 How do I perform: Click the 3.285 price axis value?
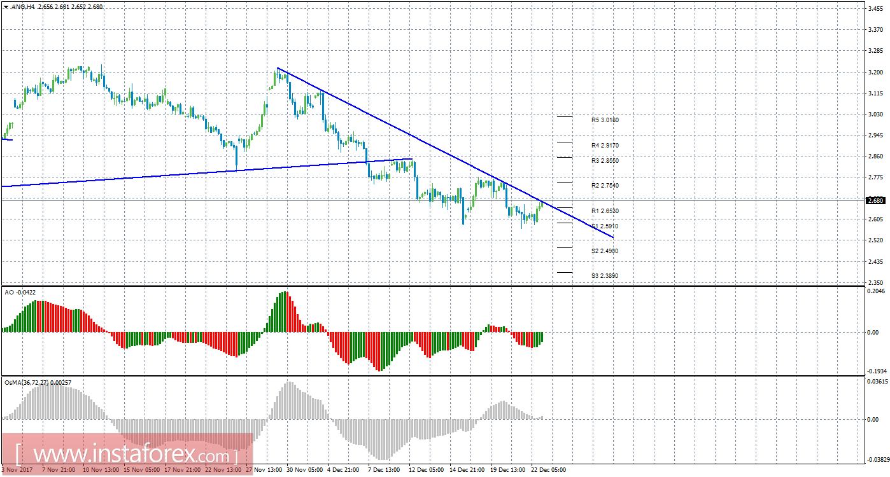[x=876, y=51]
